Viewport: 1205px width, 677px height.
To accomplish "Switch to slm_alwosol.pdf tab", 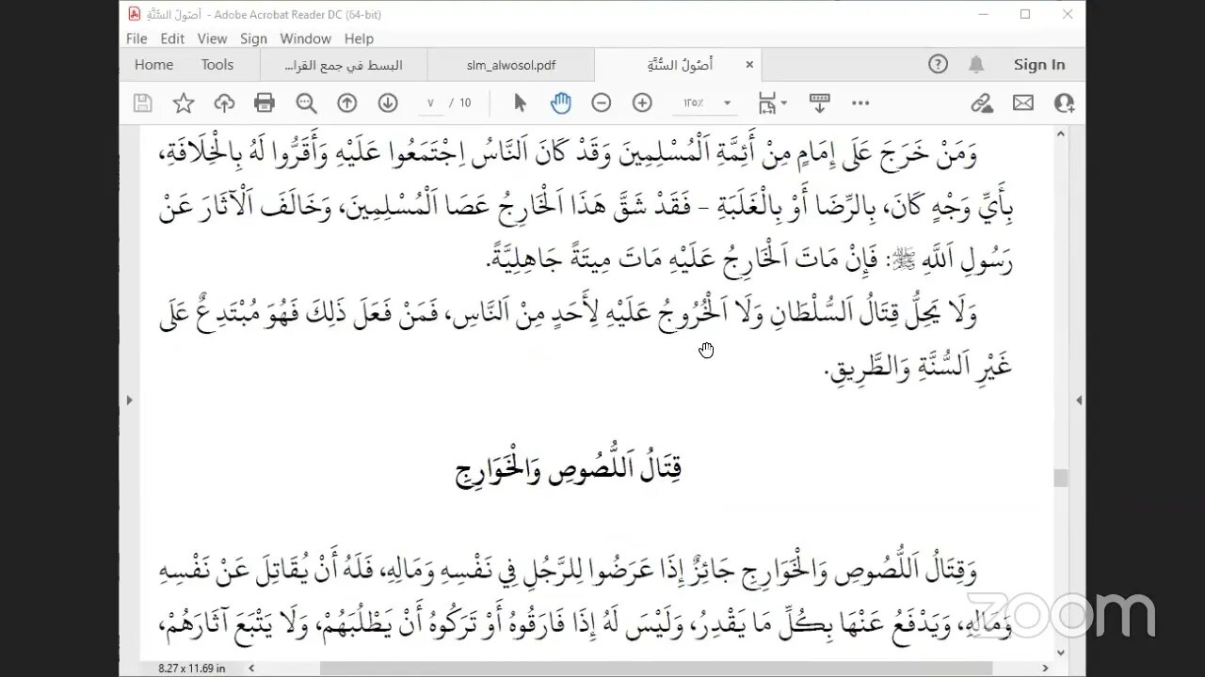I will 511,65.
